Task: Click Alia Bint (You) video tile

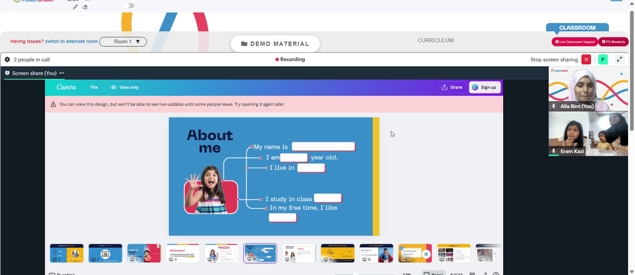Action: (588, 89)
